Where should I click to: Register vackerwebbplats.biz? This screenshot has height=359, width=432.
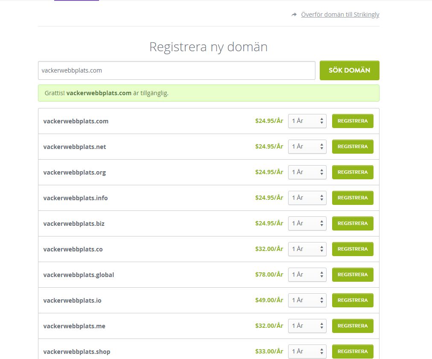[x=353, y=223]
